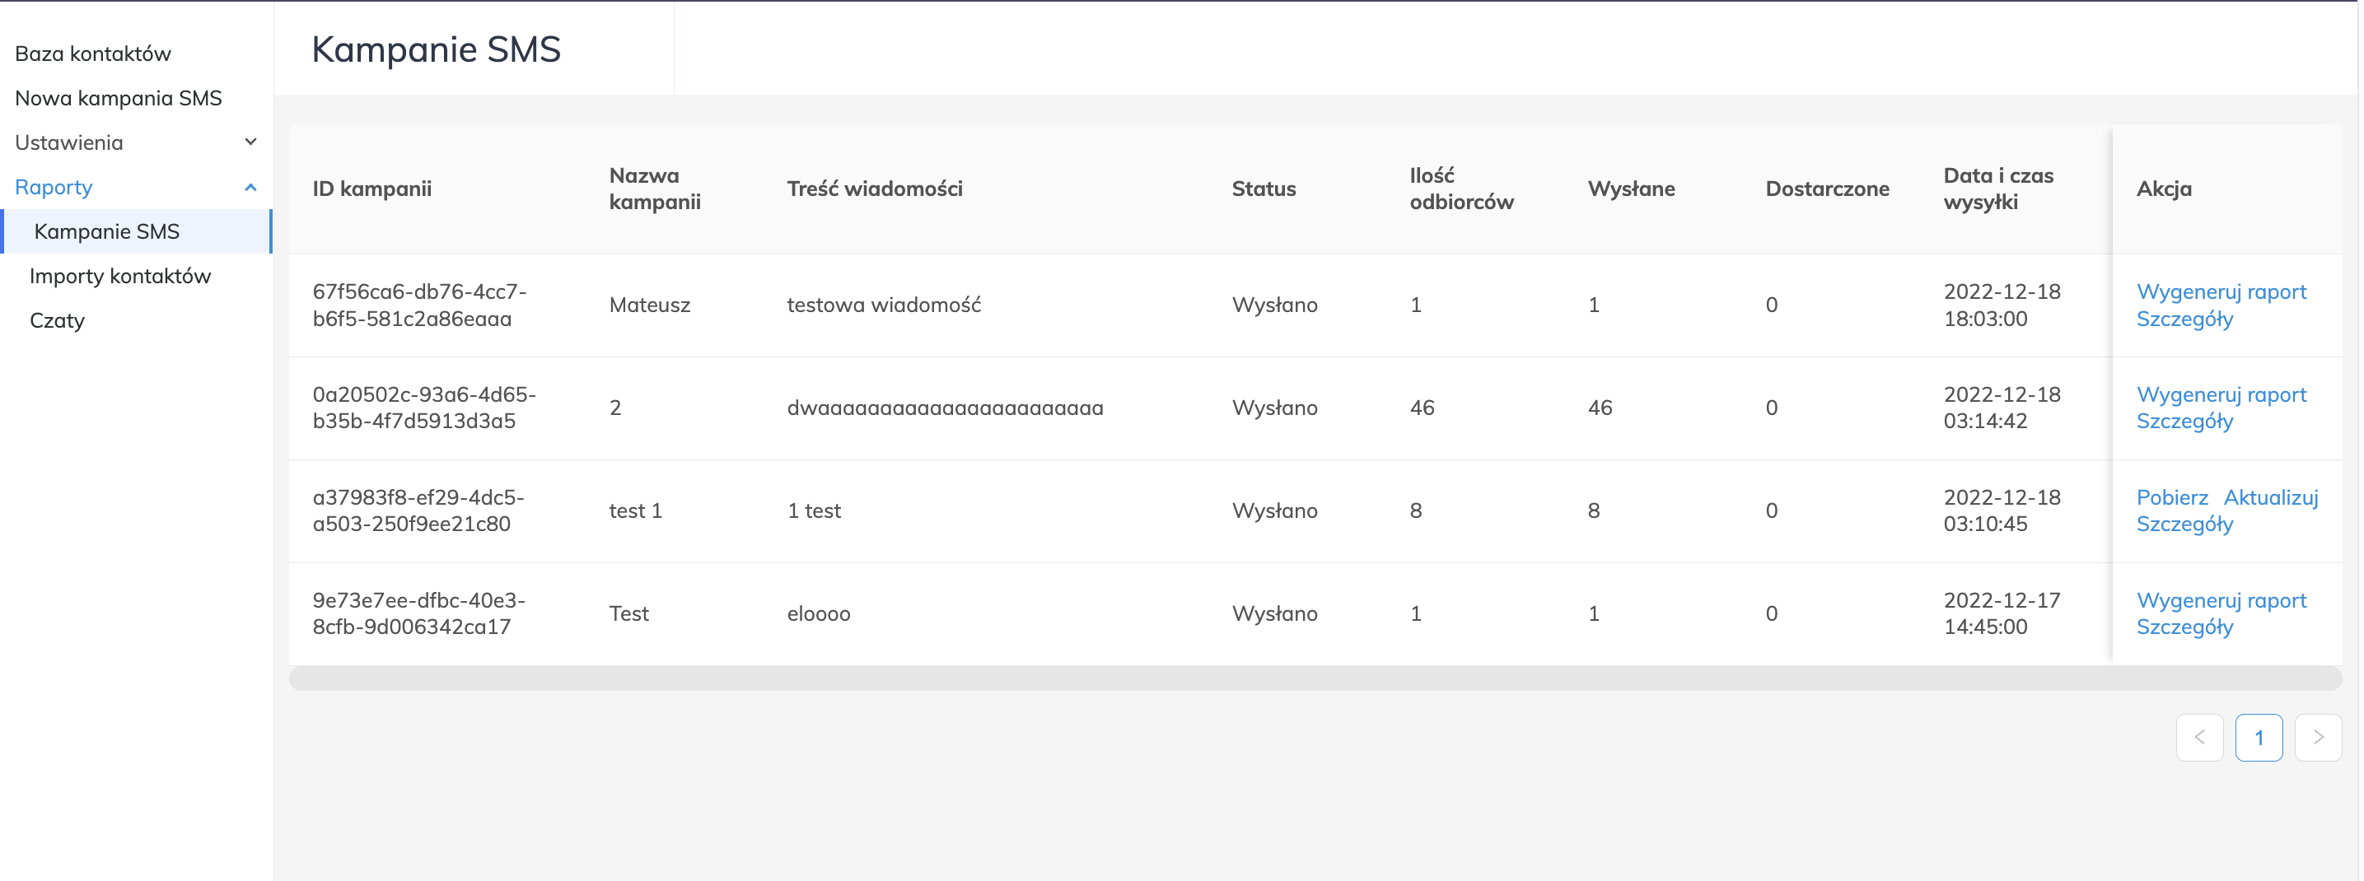Click the Data i czas wysyłki header

[1997, 189]
